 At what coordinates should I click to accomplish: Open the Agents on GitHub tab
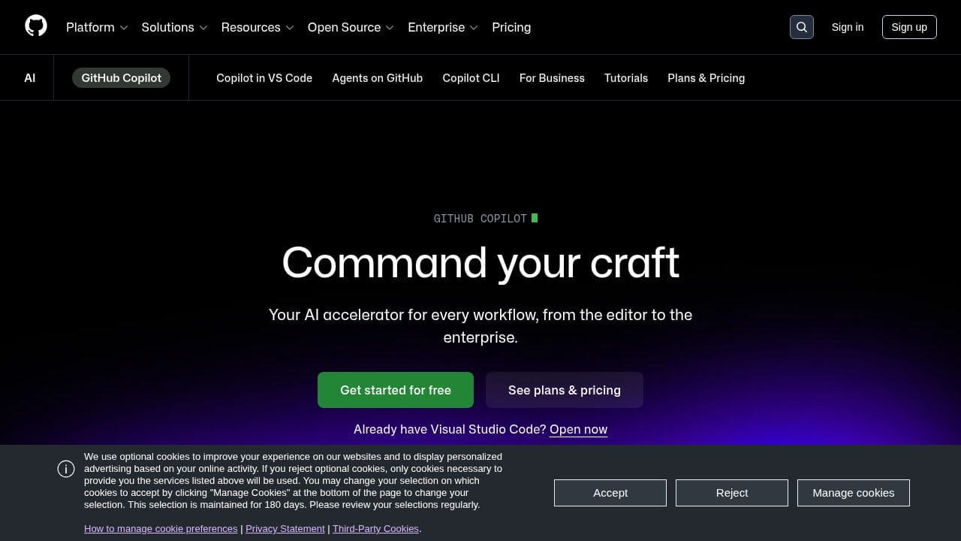(x=377, y=77)
